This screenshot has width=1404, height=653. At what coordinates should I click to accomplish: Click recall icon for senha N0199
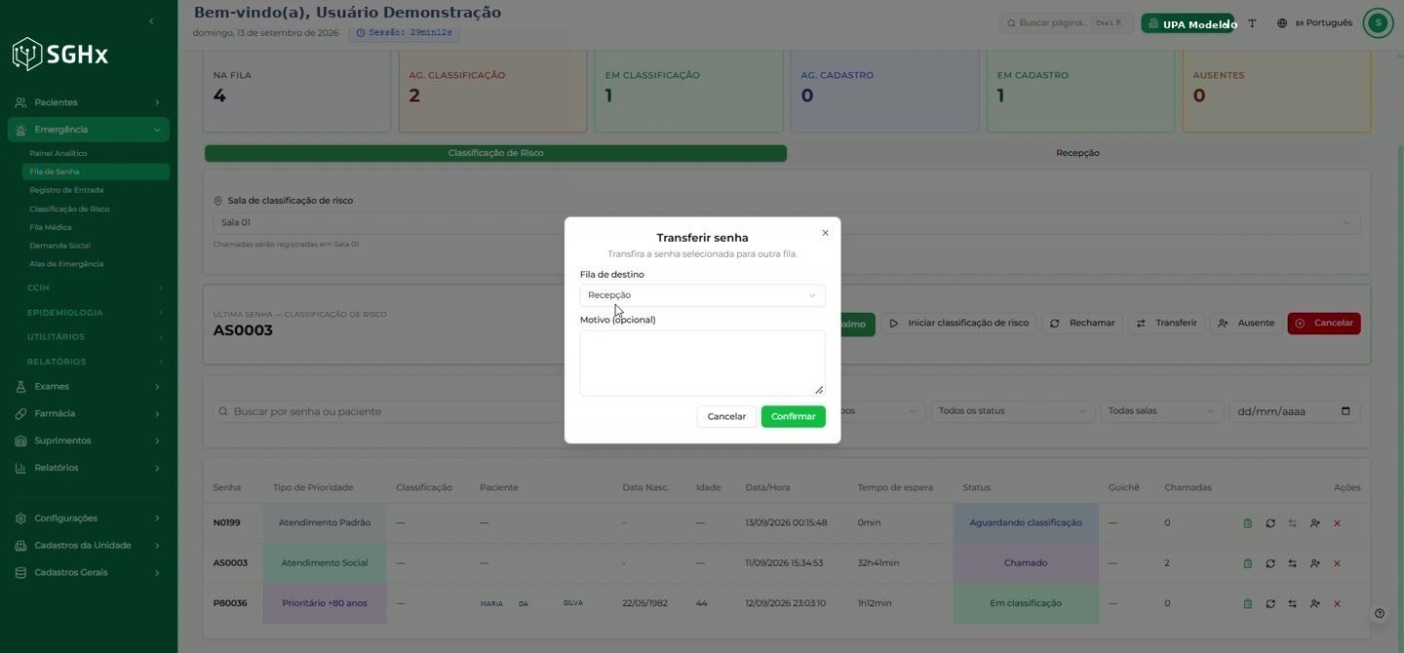pyautogui.click(x=1270, y=523)
